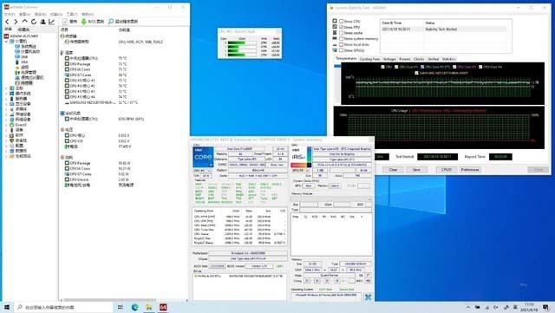The width and height of the screenshot is (555, 313).
Task: Click the taskbar search box
Action: [x=63, y=307]
